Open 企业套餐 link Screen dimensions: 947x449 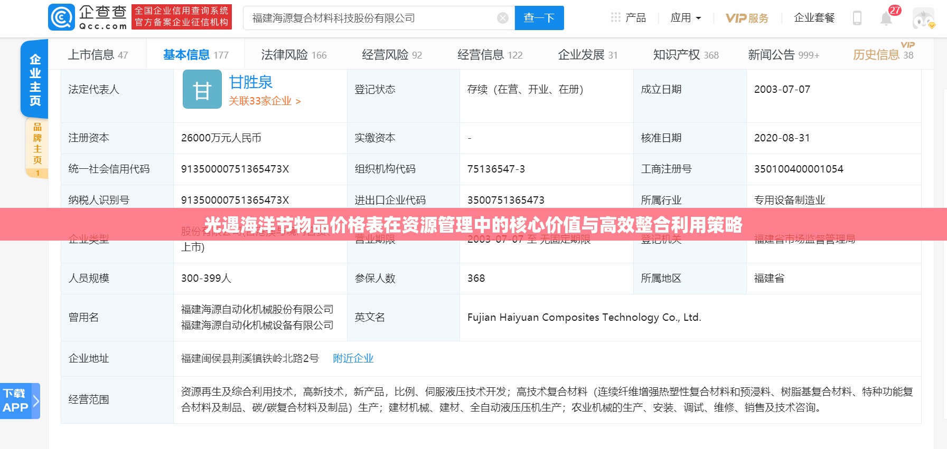click(814, 17)
